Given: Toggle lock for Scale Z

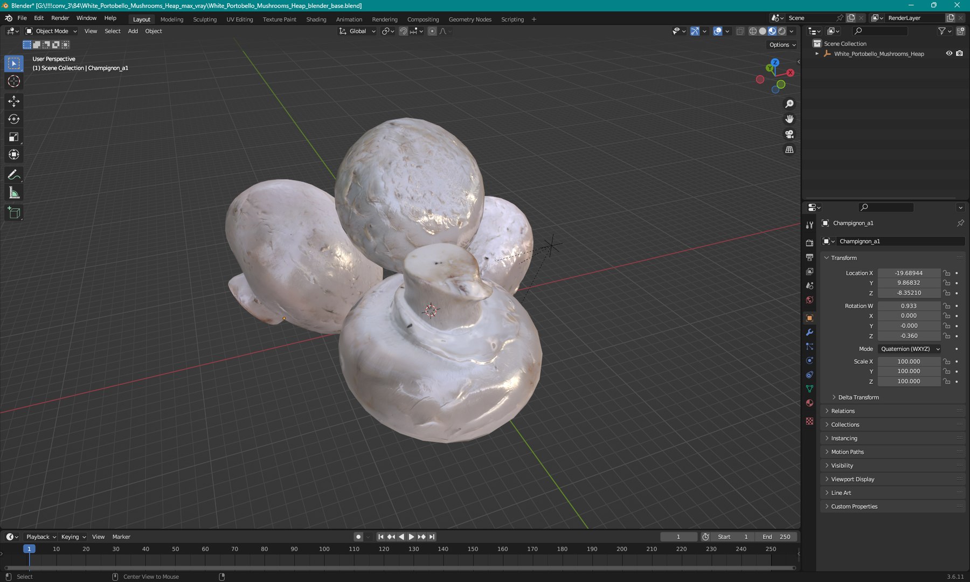Looking at the screenshot, I should click(947, 381).
